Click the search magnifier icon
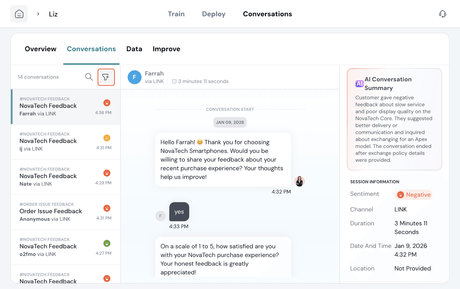 tap(89, 77)
